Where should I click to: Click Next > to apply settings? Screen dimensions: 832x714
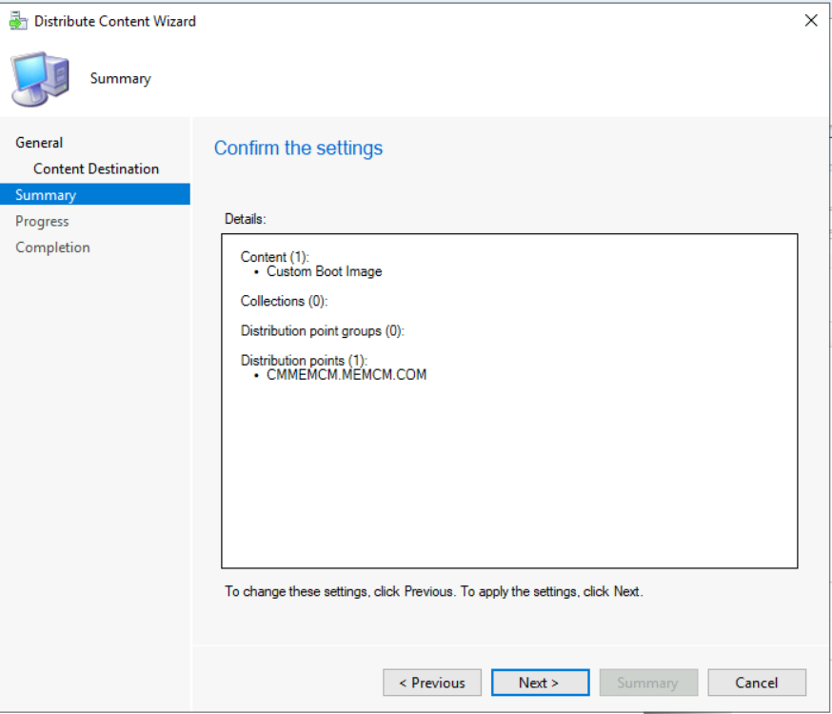pyautogui.click(x=540, y=683)
